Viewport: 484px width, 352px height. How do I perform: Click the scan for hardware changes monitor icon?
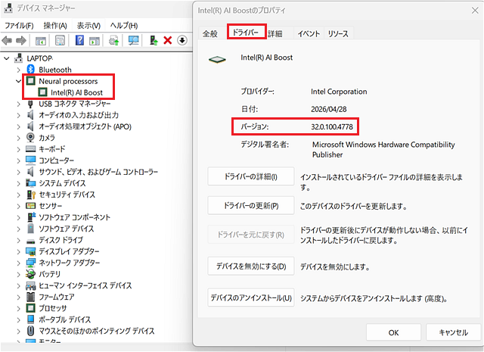133,40
